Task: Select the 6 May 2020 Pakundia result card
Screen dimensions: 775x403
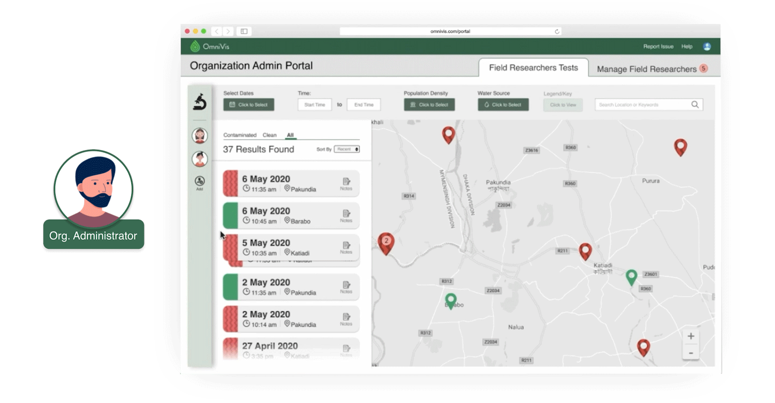Action: click(x=291, y=183)
